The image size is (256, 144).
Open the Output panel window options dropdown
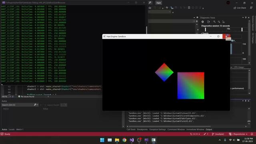pos(243,101)
